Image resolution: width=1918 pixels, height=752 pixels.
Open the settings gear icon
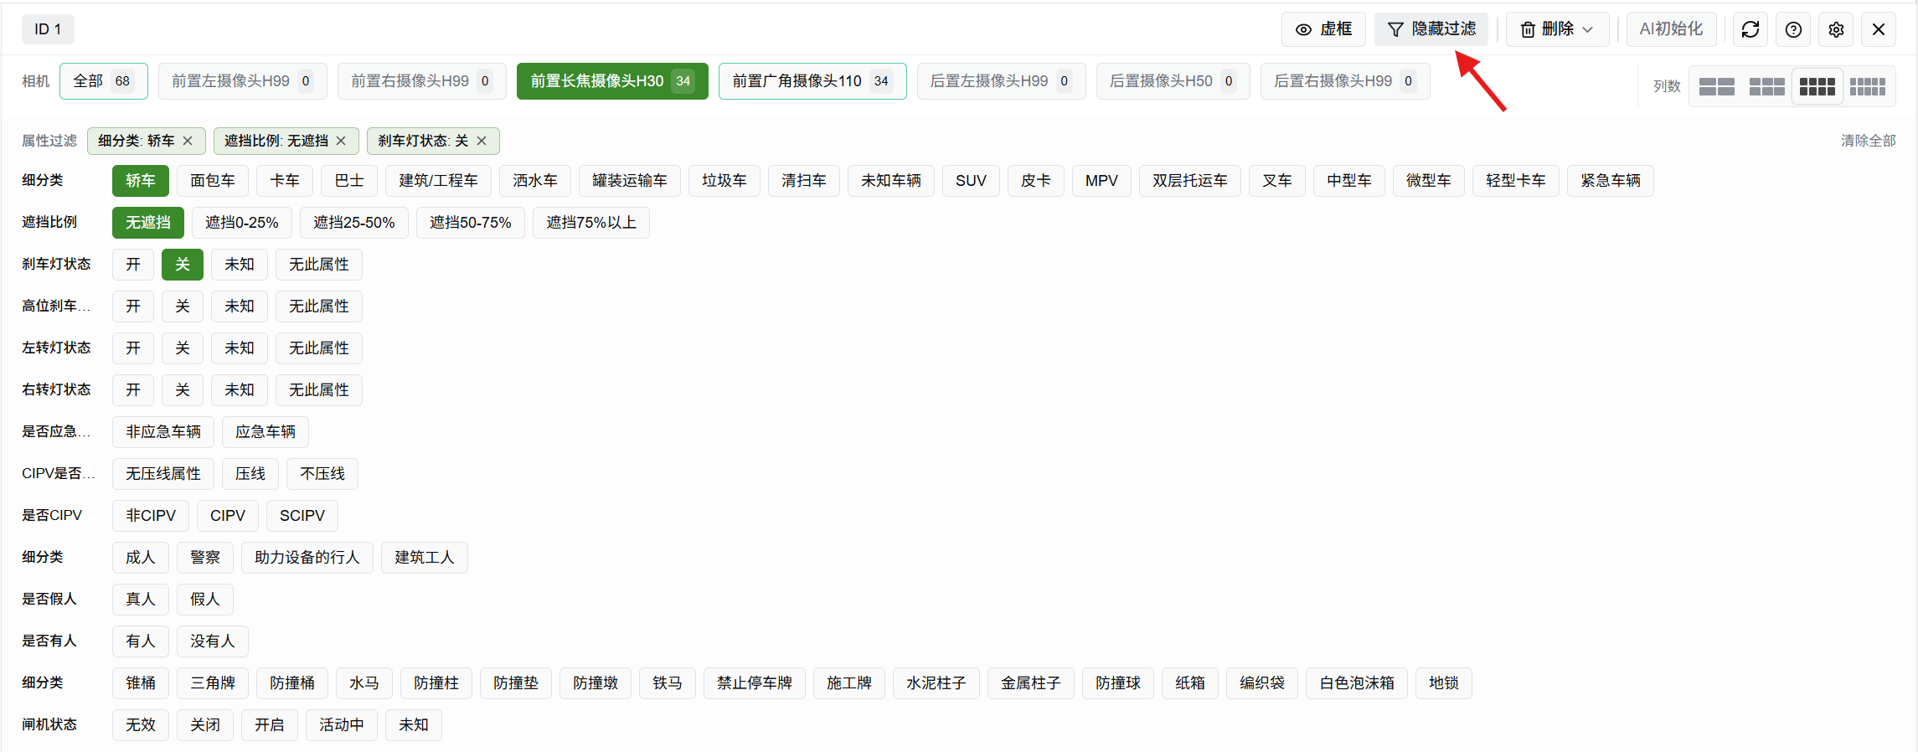click(1836, 29)
